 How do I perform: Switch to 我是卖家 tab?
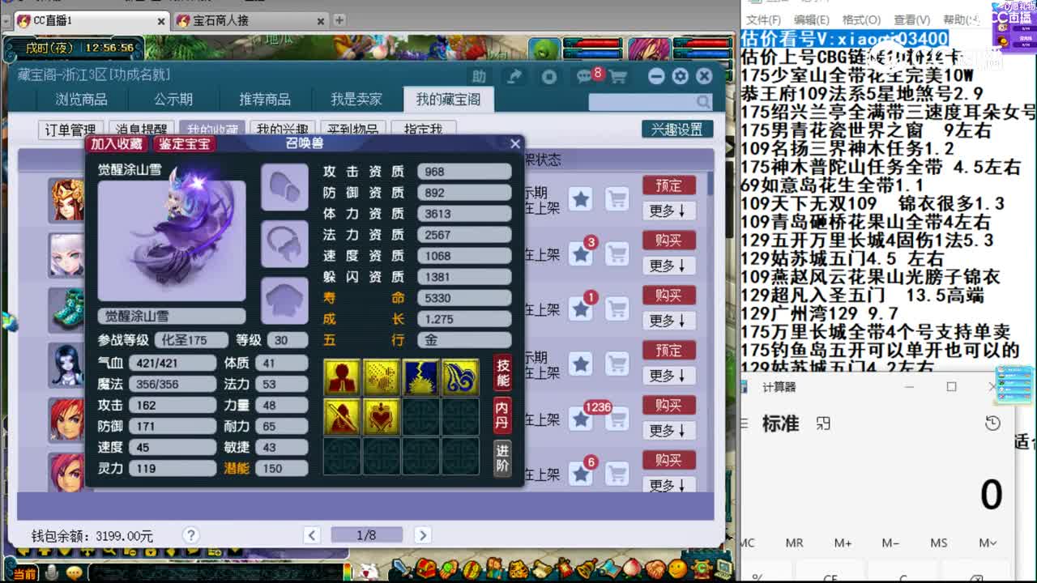pos(356,100)
